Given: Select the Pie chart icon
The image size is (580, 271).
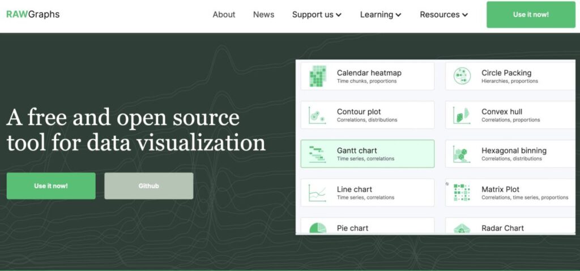Looking at the screenshot, I should [318, 227].
